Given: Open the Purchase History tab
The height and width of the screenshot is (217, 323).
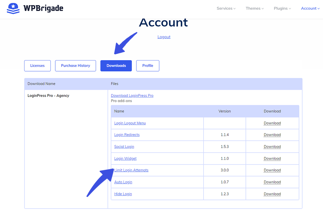Looking at the screenshot, I should pos(75,66).
